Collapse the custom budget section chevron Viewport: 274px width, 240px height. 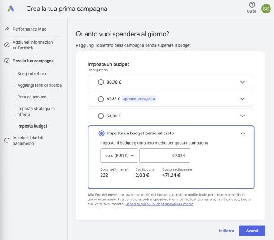tap(243, 133)
